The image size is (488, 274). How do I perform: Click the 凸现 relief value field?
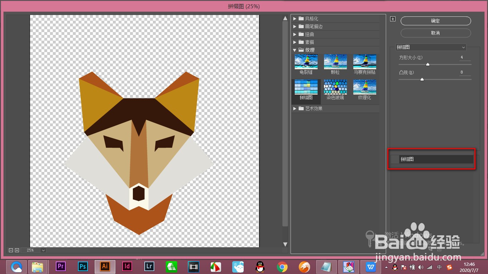click(465, 72)
